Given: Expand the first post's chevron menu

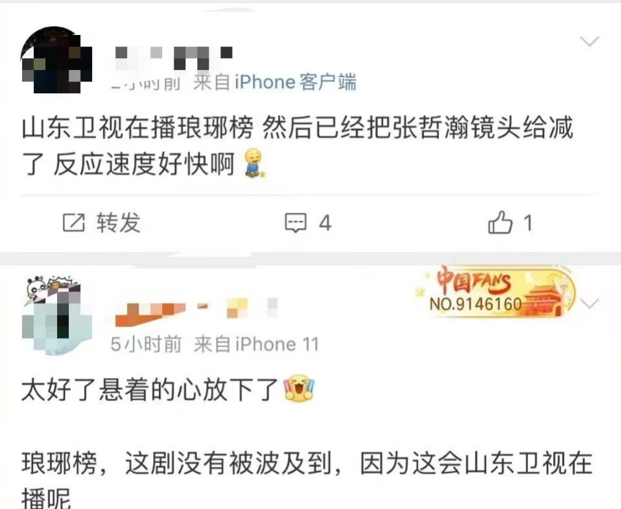Looking at the screenshot, I should pyautogui.click(x=589, y=41).
